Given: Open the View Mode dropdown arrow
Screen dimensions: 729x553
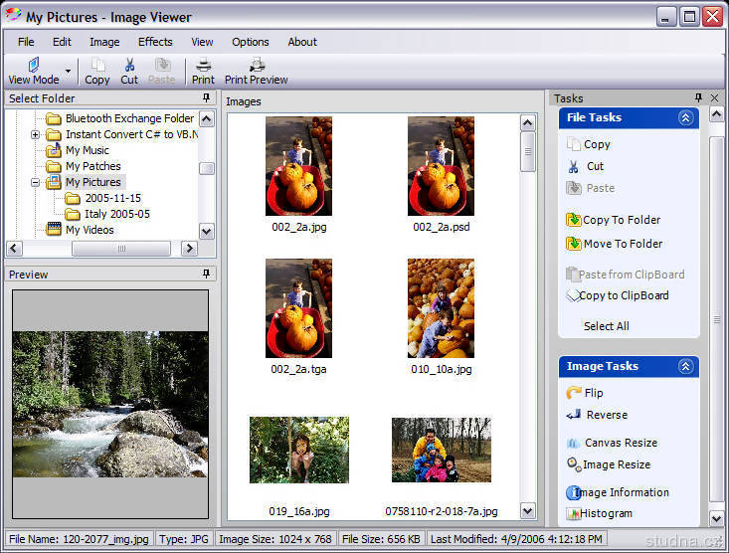Looking at the screenshot, I should [69, 72].
